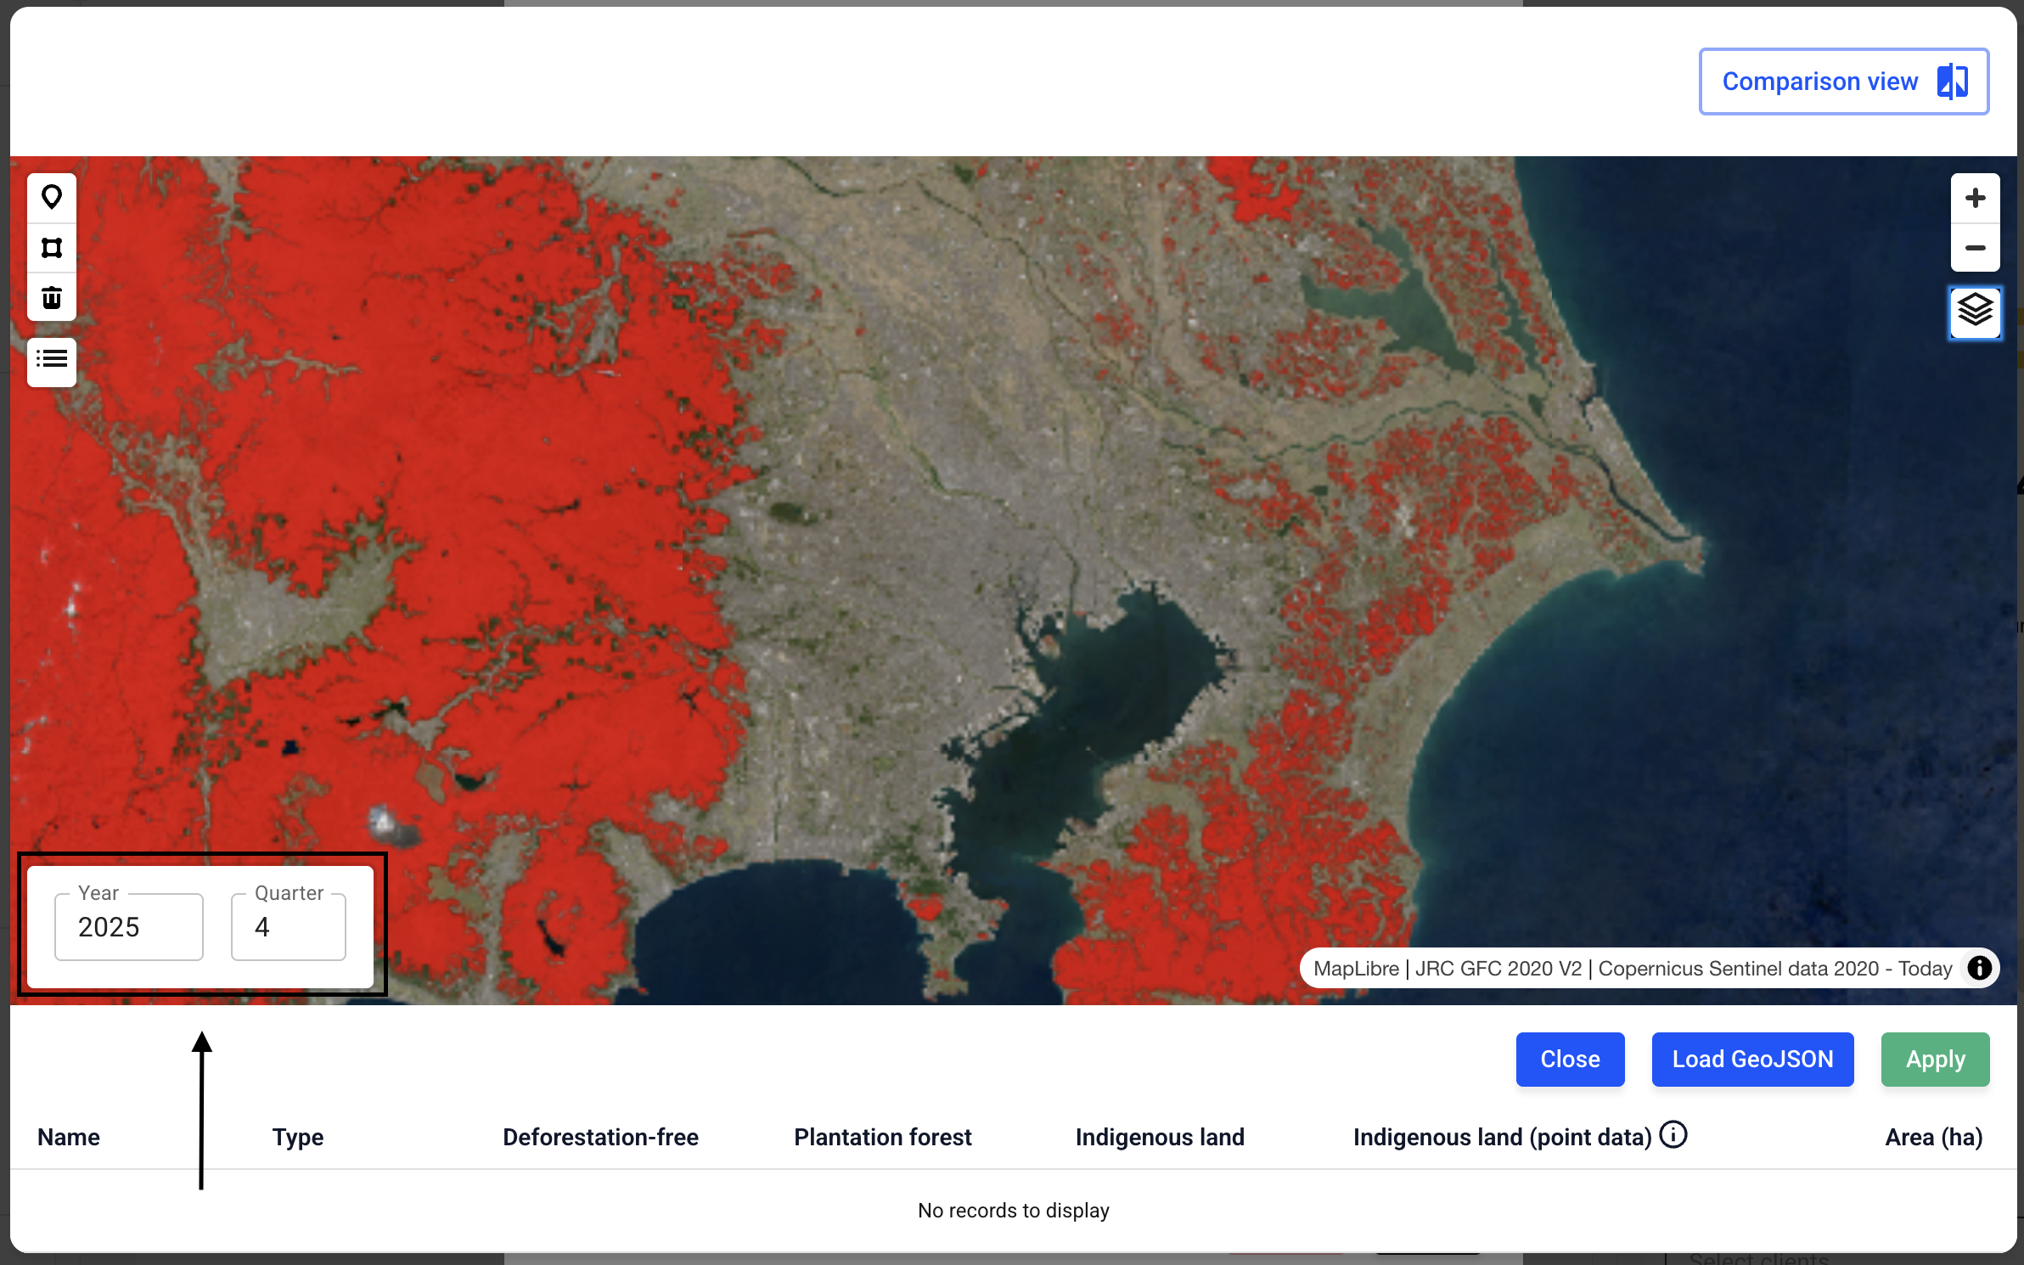Click the Load GeoJSON button
The image size is (2024, 1265).
[x=1752, y=1059]
